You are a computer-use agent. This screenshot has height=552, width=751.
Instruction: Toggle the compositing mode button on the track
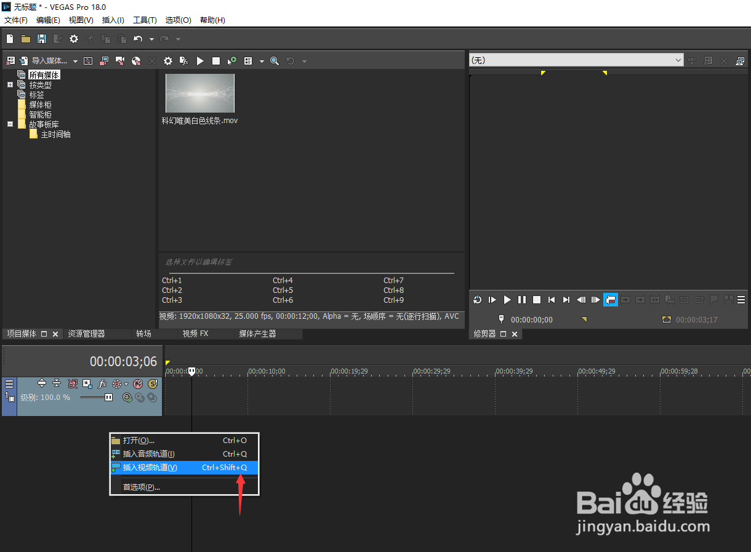click(127, 398)
